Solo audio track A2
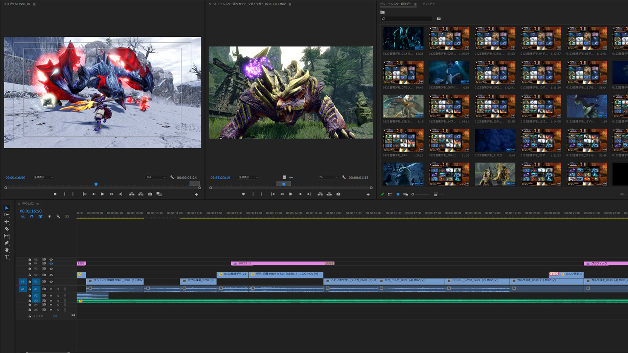This screenshot has height=353, width=628. [x=58, y=295]
